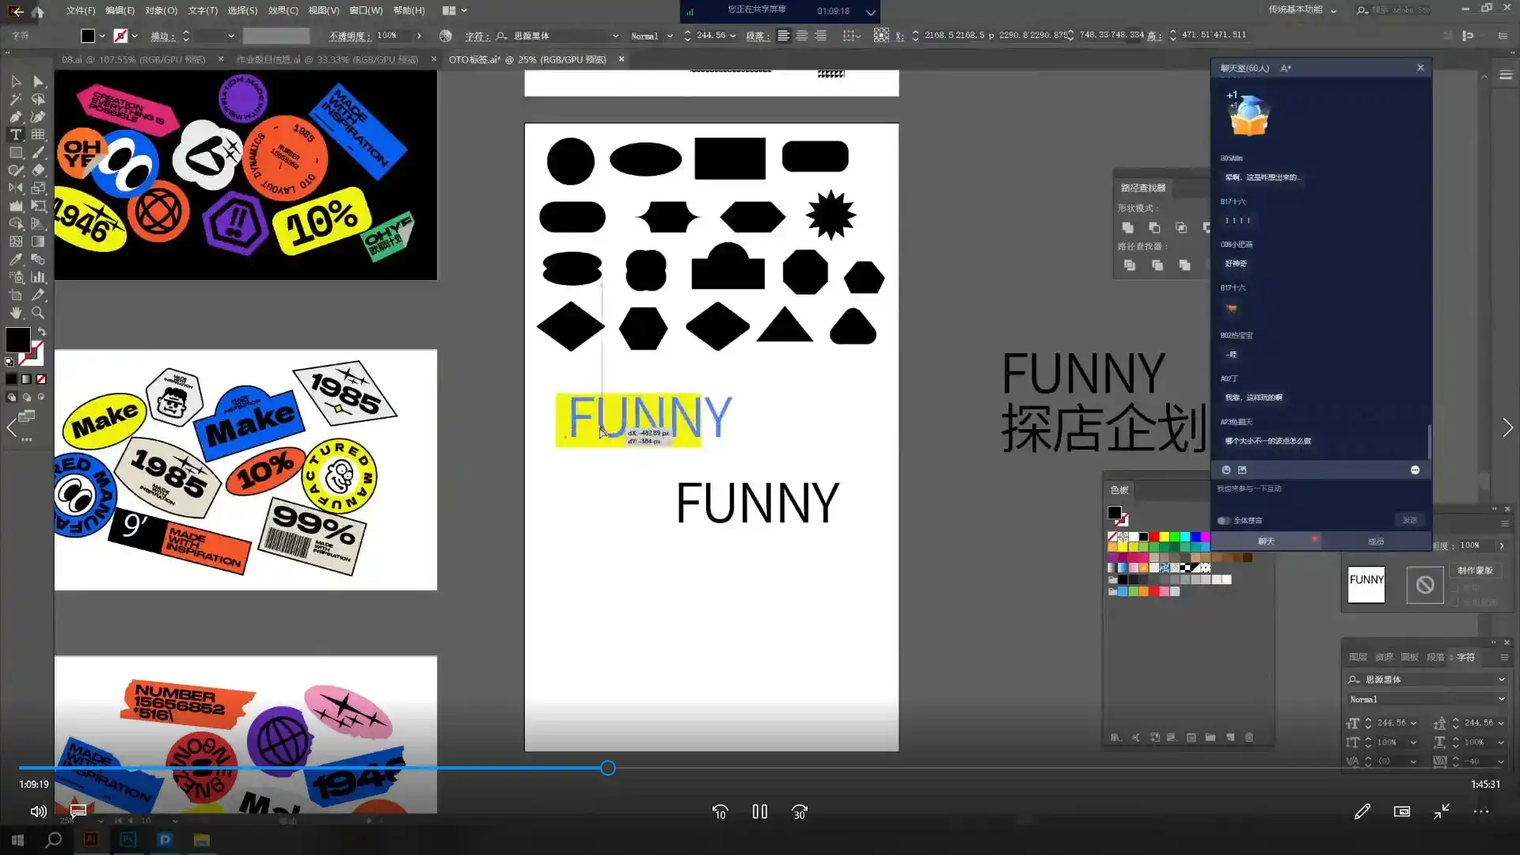The image size is (1520, 855).
Task: Click the Rectangle shape tool
Action: (15, 153)
